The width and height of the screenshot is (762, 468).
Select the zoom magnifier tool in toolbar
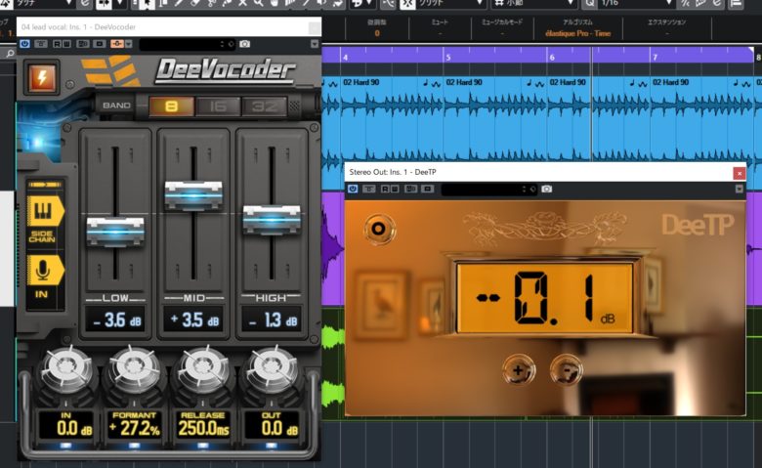click(259, 3)
